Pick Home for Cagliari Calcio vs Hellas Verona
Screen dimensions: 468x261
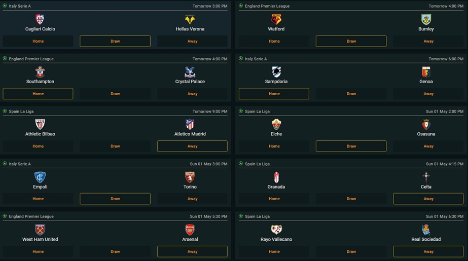pyautogui.click(x=38, y=41)
